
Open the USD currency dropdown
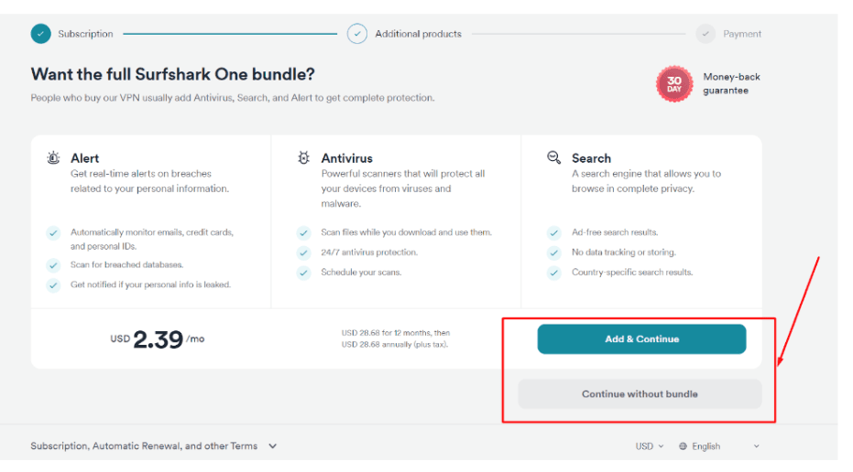coord(650,445)
